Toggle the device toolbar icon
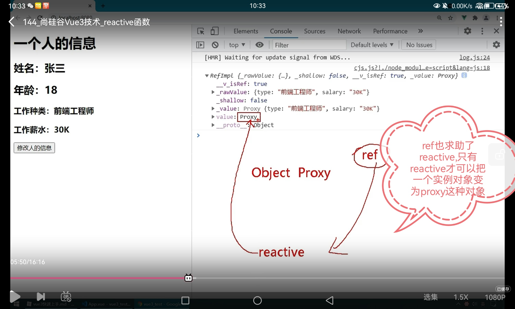Screen dimensions: 515x309 214,31
